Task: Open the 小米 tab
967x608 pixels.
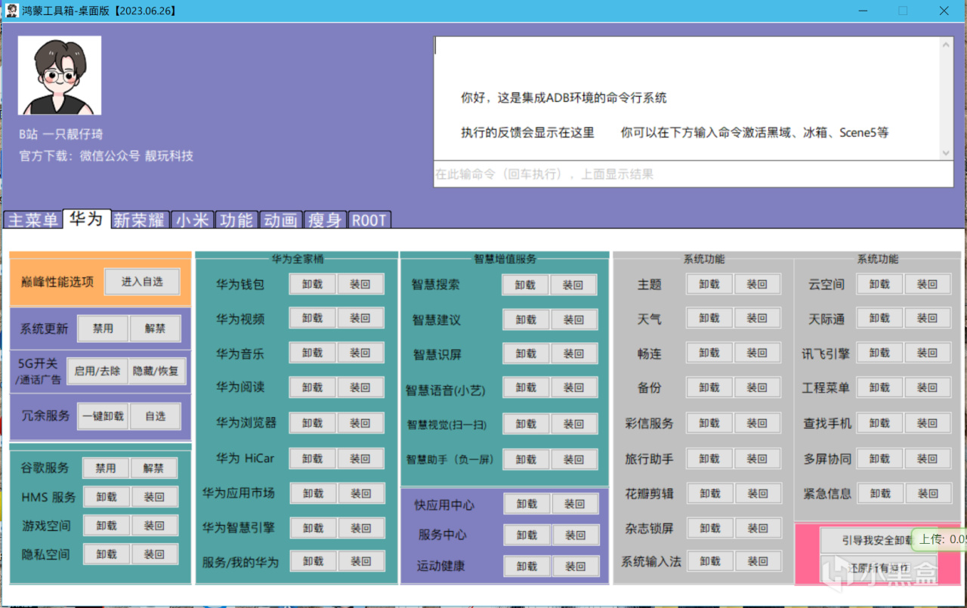Action: [x=193, y=220]
